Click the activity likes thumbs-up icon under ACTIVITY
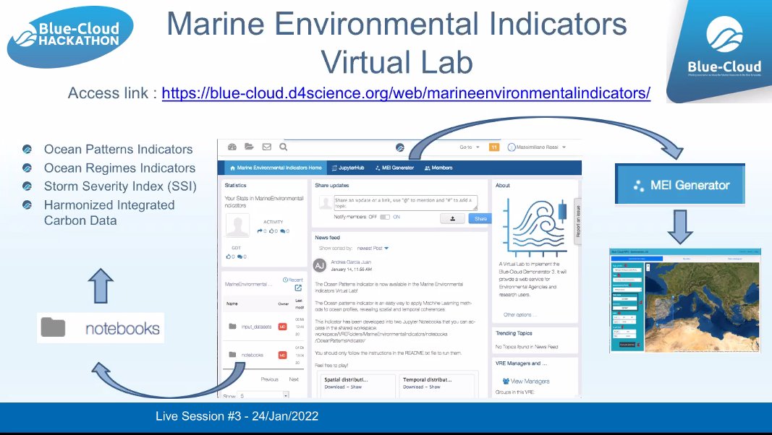The image size is (772, 435). 273,231
